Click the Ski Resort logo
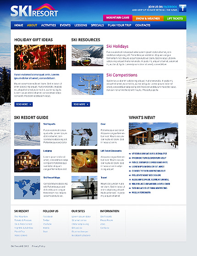The height and width of the screenshot is (256, 197). (x=34, y=10)
